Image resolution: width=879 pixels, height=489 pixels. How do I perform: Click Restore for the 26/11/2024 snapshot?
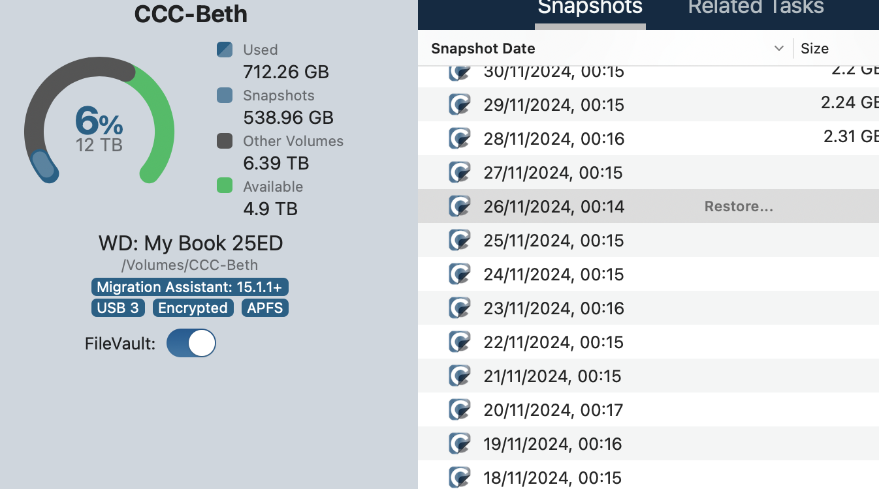point(739,207)
